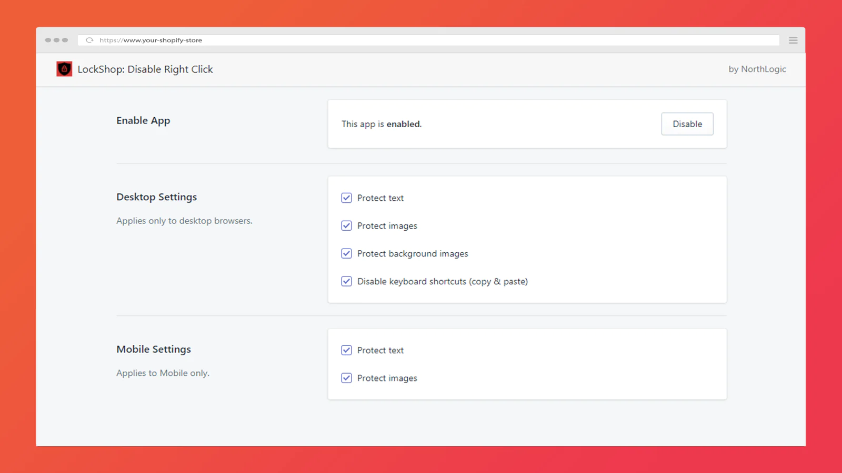842x473 pixels.
Task: Select the Desktop Settings heading
Action: [x=156, y=197]
